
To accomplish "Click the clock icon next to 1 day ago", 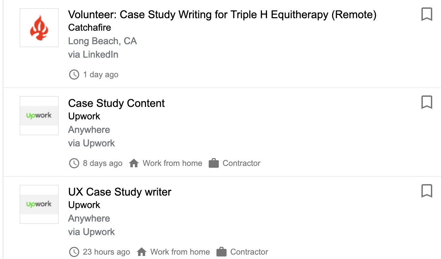I will pos(74,75).
